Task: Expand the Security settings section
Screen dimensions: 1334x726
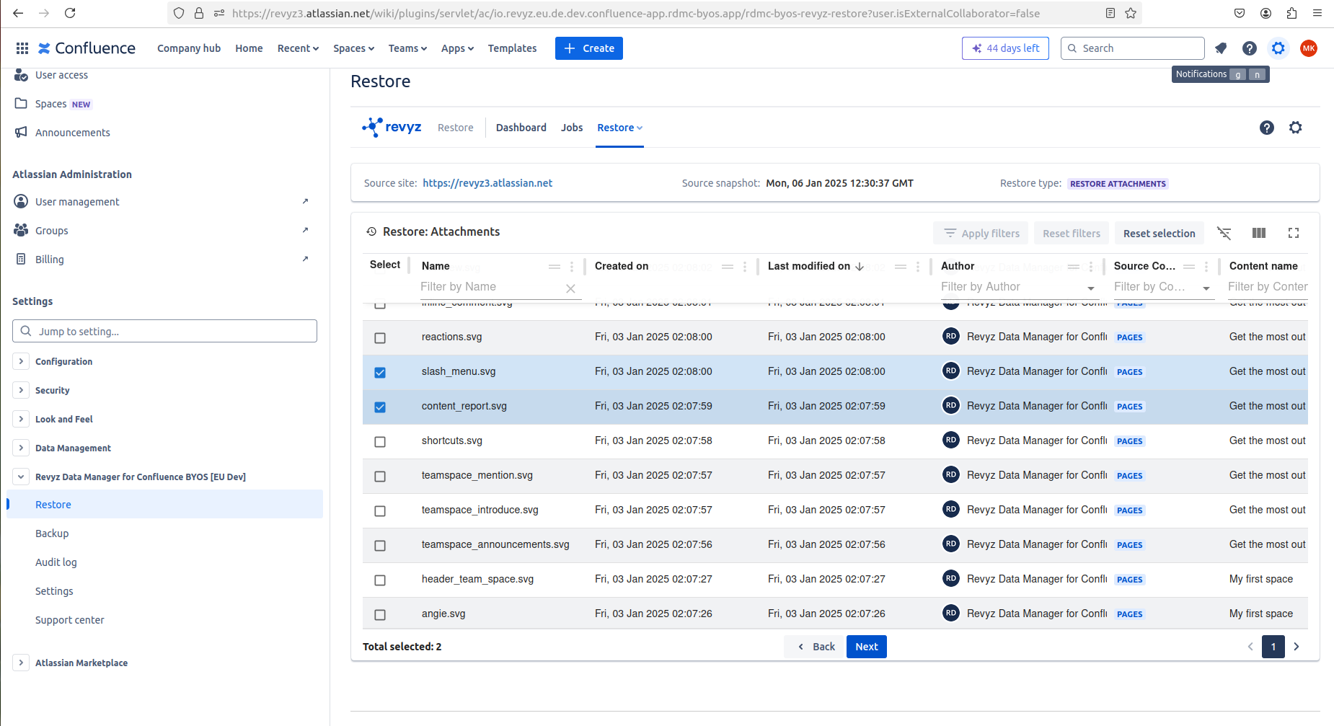Action: (x=21, y=390)
